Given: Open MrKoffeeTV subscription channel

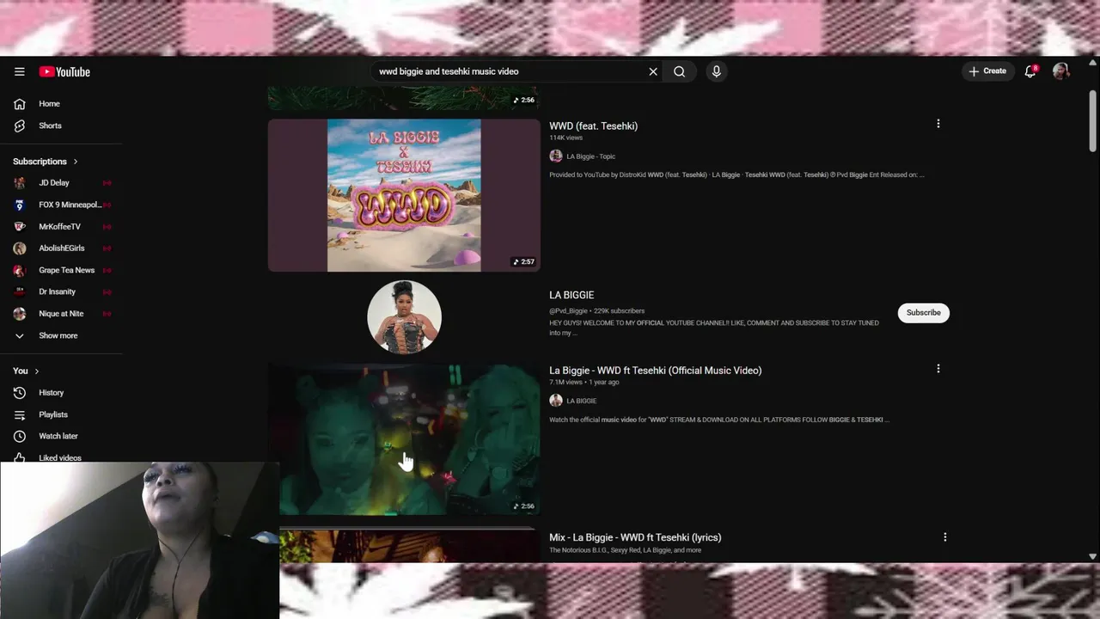Looking at the screenshot, I should pos(61,226).
